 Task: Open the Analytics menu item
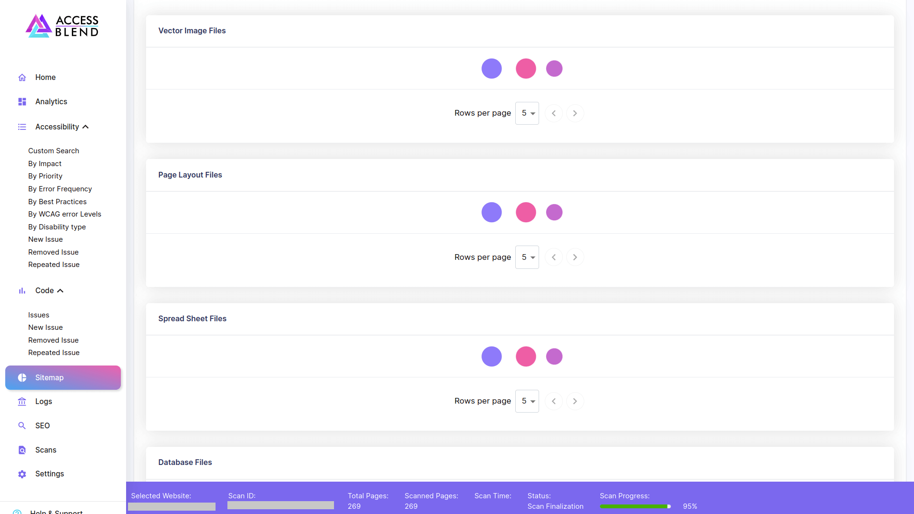pyautogui.click(x=51, y=102)
